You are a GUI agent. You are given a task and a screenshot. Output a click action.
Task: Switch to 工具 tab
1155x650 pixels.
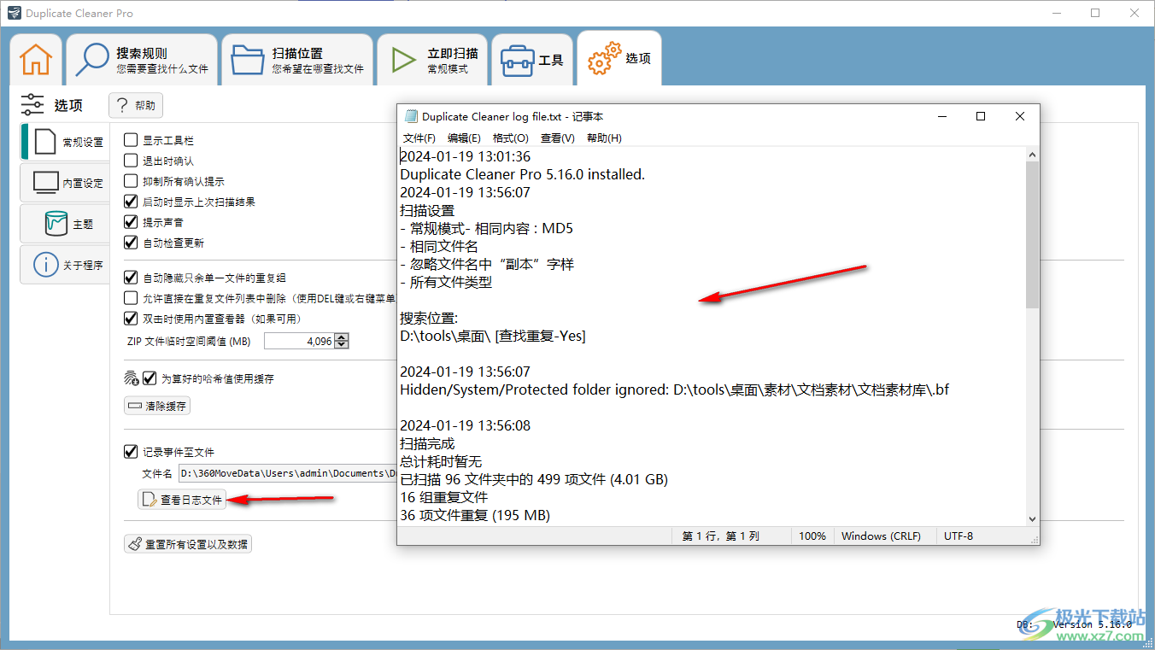tap(531, 60)
